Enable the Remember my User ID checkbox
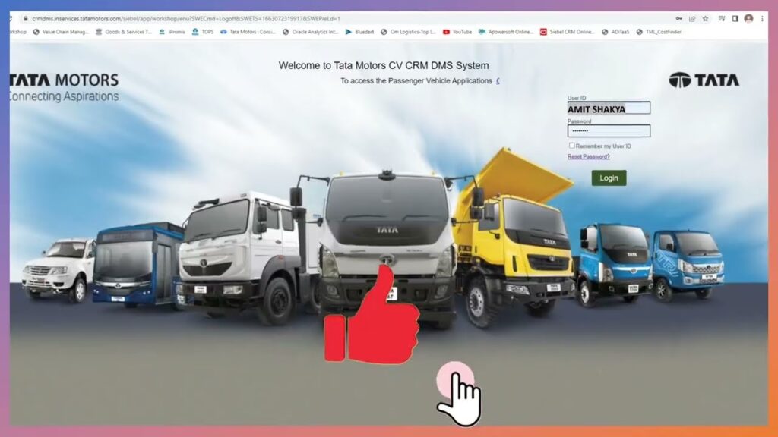This screenshot has width=778, height=437. 571,146
